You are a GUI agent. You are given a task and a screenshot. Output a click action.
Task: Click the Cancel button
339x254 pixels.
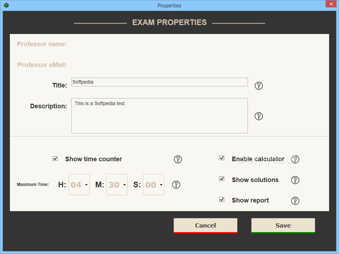pyautogui.click(x=206, y=226)
